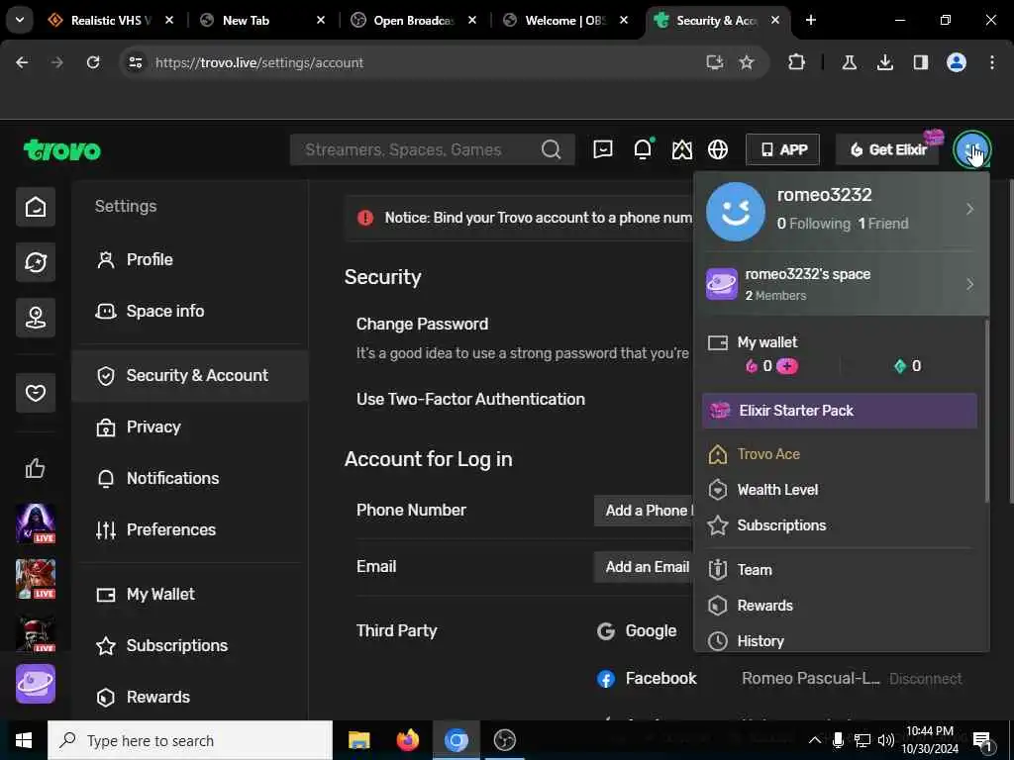Click the red notice warning icon
The width and height of the screenshot is (1014, 760).
(365, 218)
